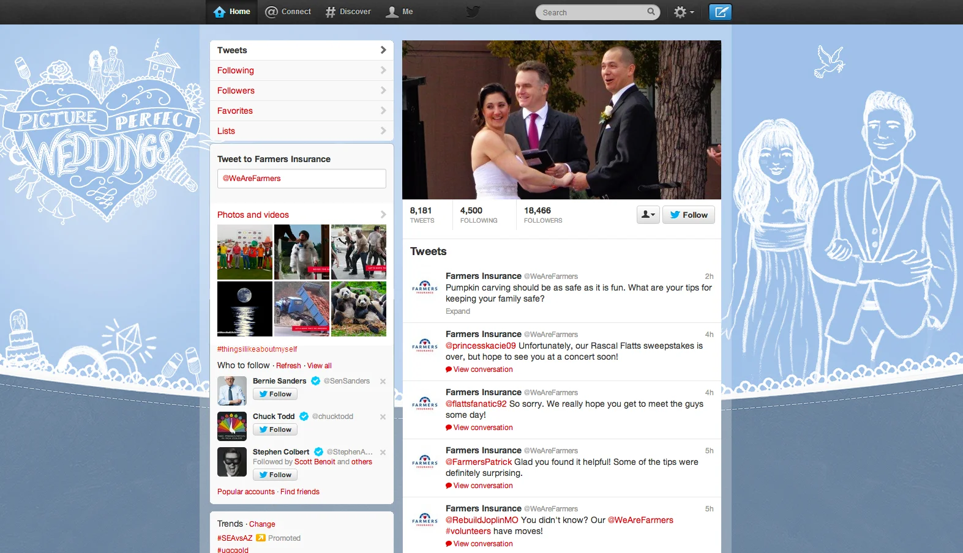Open Find friends link

(x=300, y=492)
